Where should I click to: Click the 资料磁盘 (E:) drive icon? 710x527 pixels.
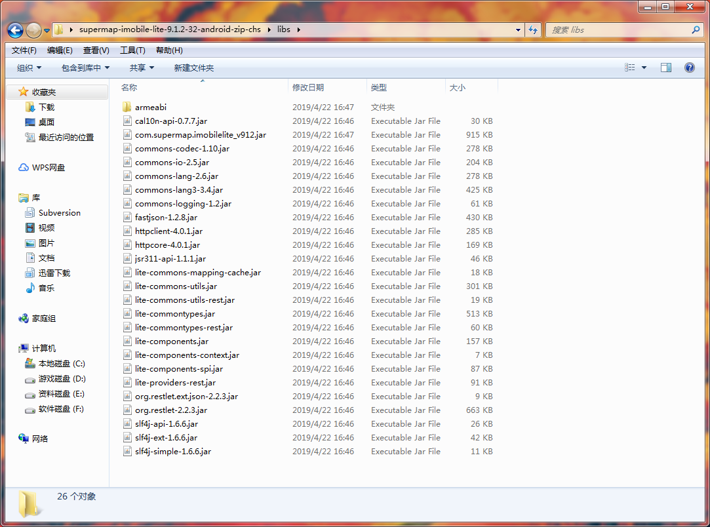coord(30,395)
